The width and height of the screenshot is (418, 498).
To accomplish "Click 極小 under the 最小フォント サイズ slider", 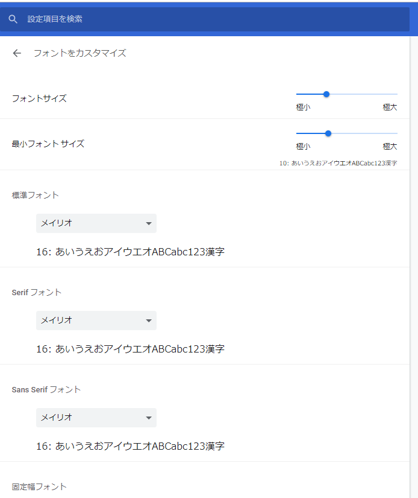I will coord(303,146).
